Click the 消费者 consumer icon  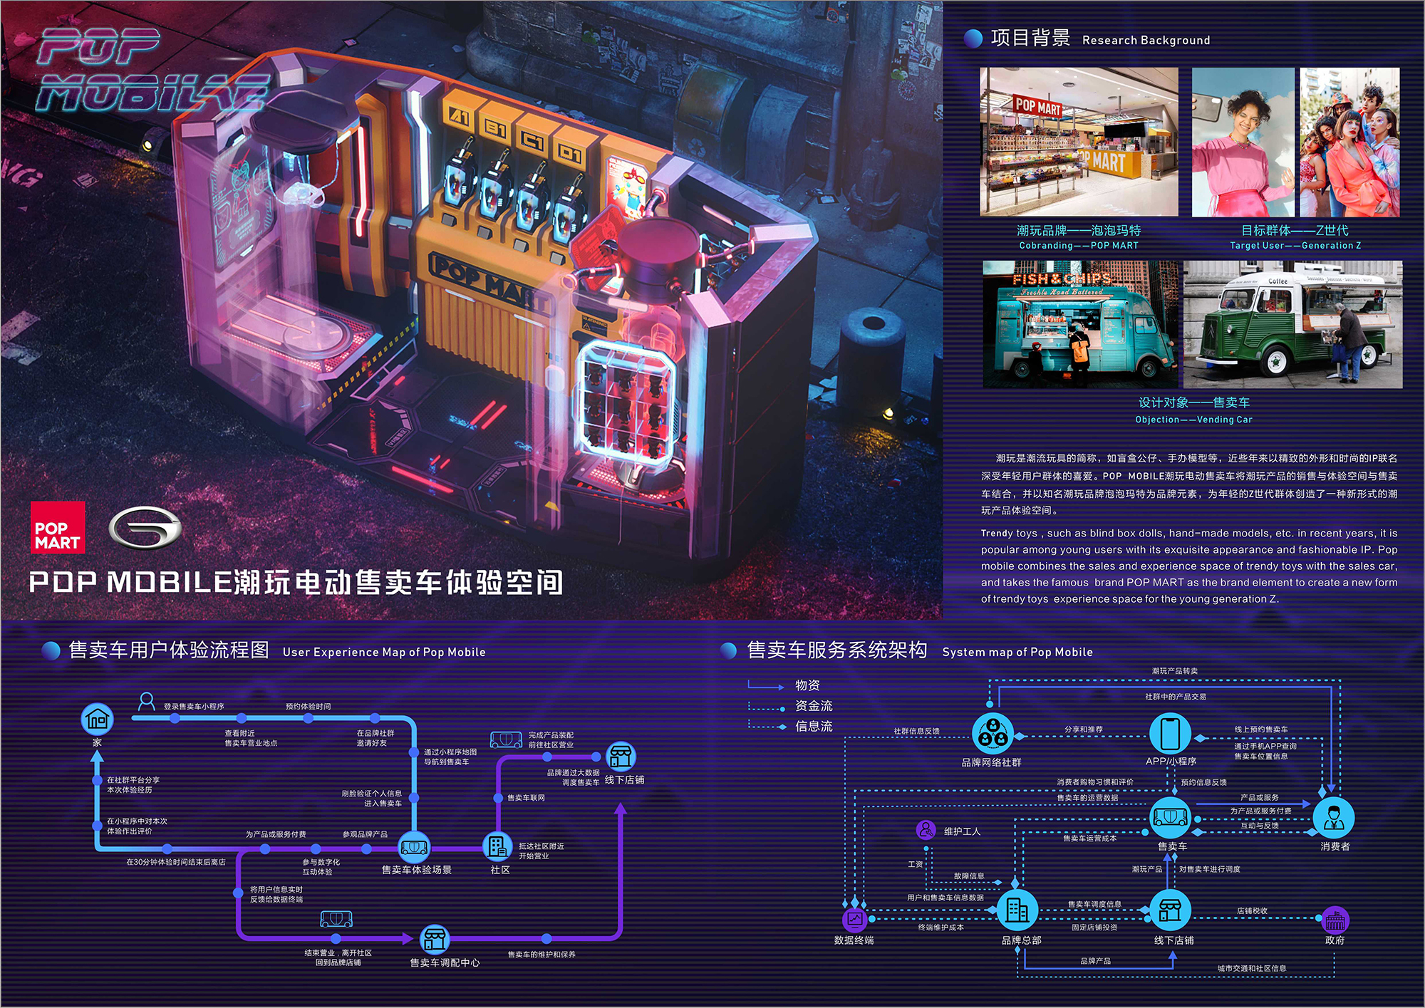coord(1334,817)
